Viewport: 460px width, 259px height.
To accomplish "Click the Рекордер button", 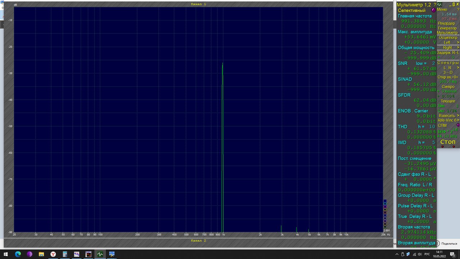I will 446,23.
